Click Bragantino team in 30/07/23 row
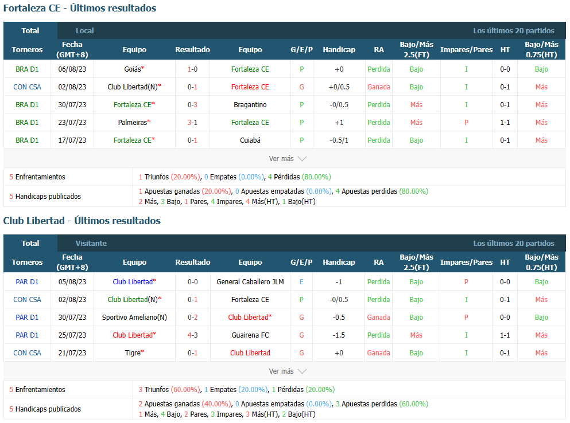The image size is (570, 423). pyautogui.click(x=250, y=104)
